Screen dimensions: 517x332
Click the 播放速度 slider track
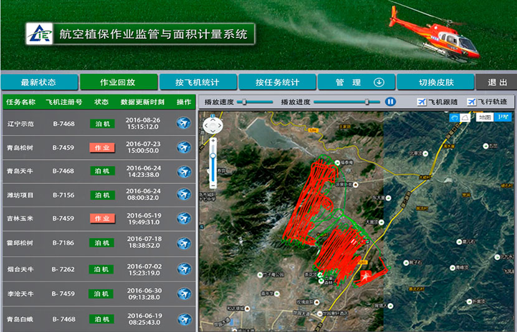[257, 101]
